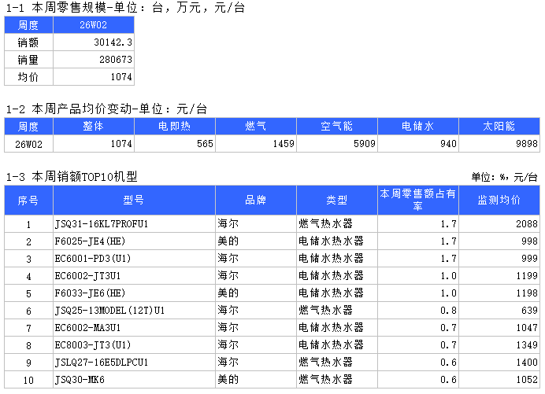Click model JSQ25-13MODEL(12T)U1 cell

tap(134, 311)
